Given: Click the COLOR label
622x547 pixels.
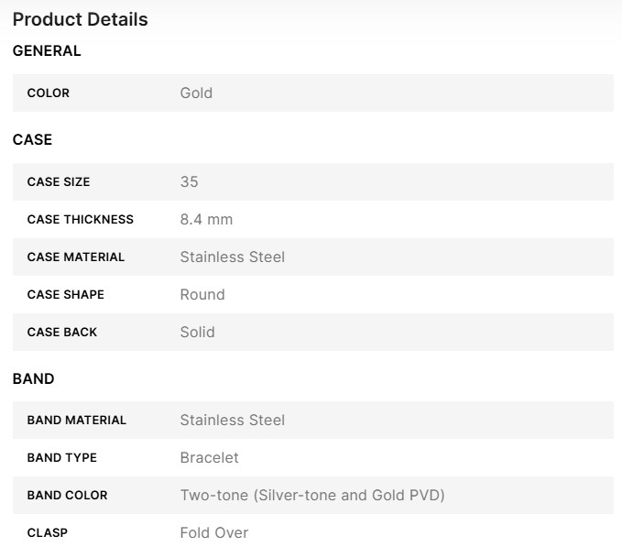Looking at the screenshot, I should tap(49, 93).
